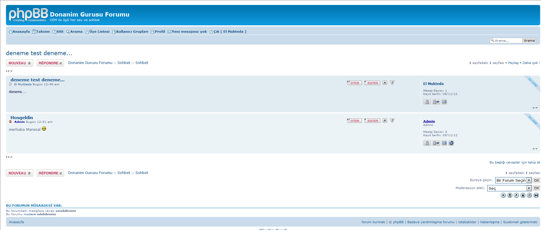Image resolution: width=541 pixels, height=230 pixels.
Task: Click up/down arrows at bottom of Admin's post
Action: [535, 149]
